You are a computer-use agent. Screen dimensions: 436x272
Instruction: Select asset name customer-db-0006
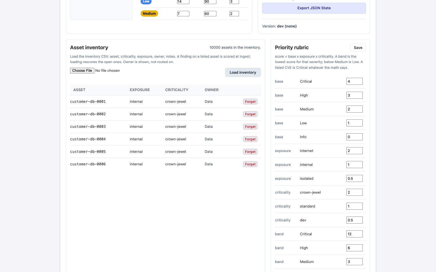click(88, 164)
